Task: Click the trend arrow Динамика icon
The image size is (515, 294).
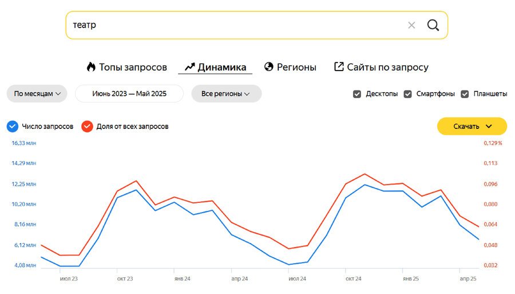Action: [190, 67]
